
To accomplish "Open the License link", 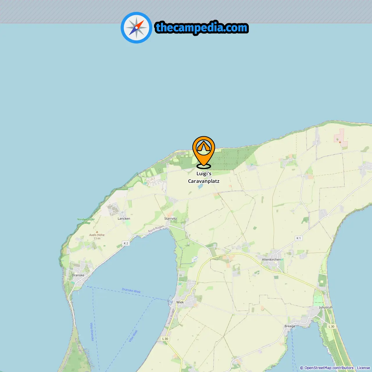I will (364, 368).
